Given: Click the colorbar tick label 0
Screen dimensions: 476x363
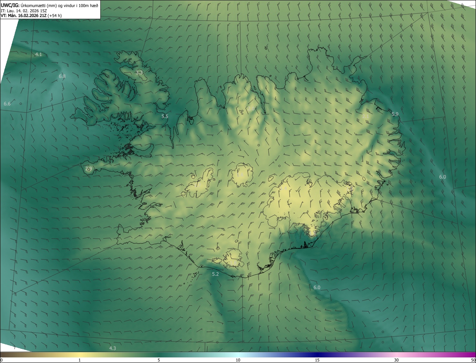Looking at the screenshot, I should [x=1, y=360].
